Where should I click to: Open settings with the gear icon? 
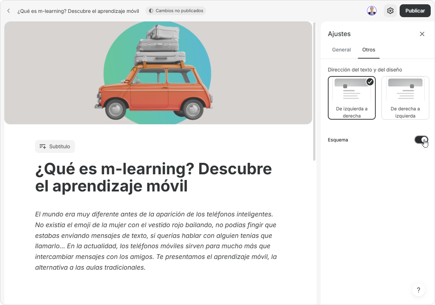[x=390, y=11]
